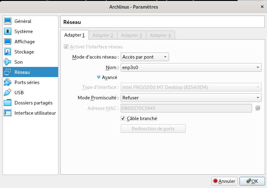Open Dossiers partagés settings

(x=30, y=103)
